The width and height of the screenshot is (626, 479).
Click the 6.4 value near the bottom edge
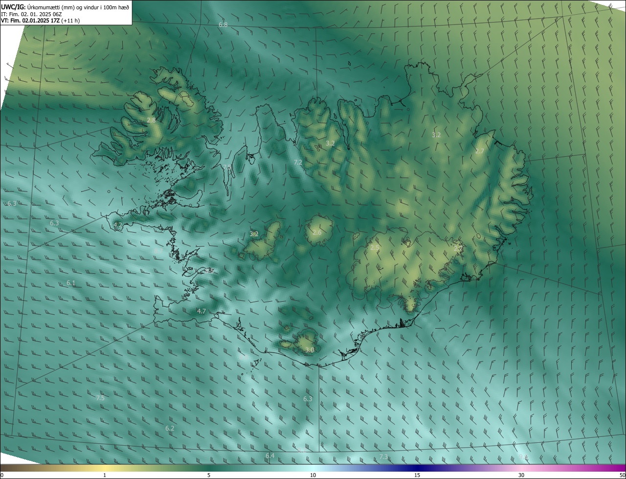pos(270,456)
